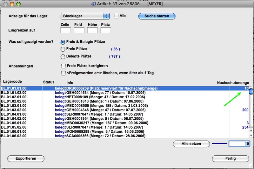Click the Exportieren button
The height and width of the screenshot is (169, 254).
tap(25, 158)
